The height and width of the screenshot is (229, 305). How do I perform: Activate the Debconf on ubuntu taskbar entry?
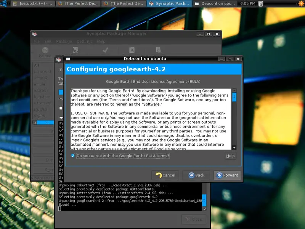tap(215, 3)
